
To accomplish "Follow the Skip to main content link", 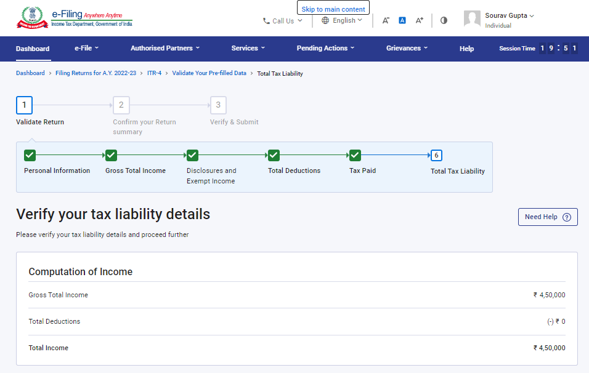I will click(333, 9).
